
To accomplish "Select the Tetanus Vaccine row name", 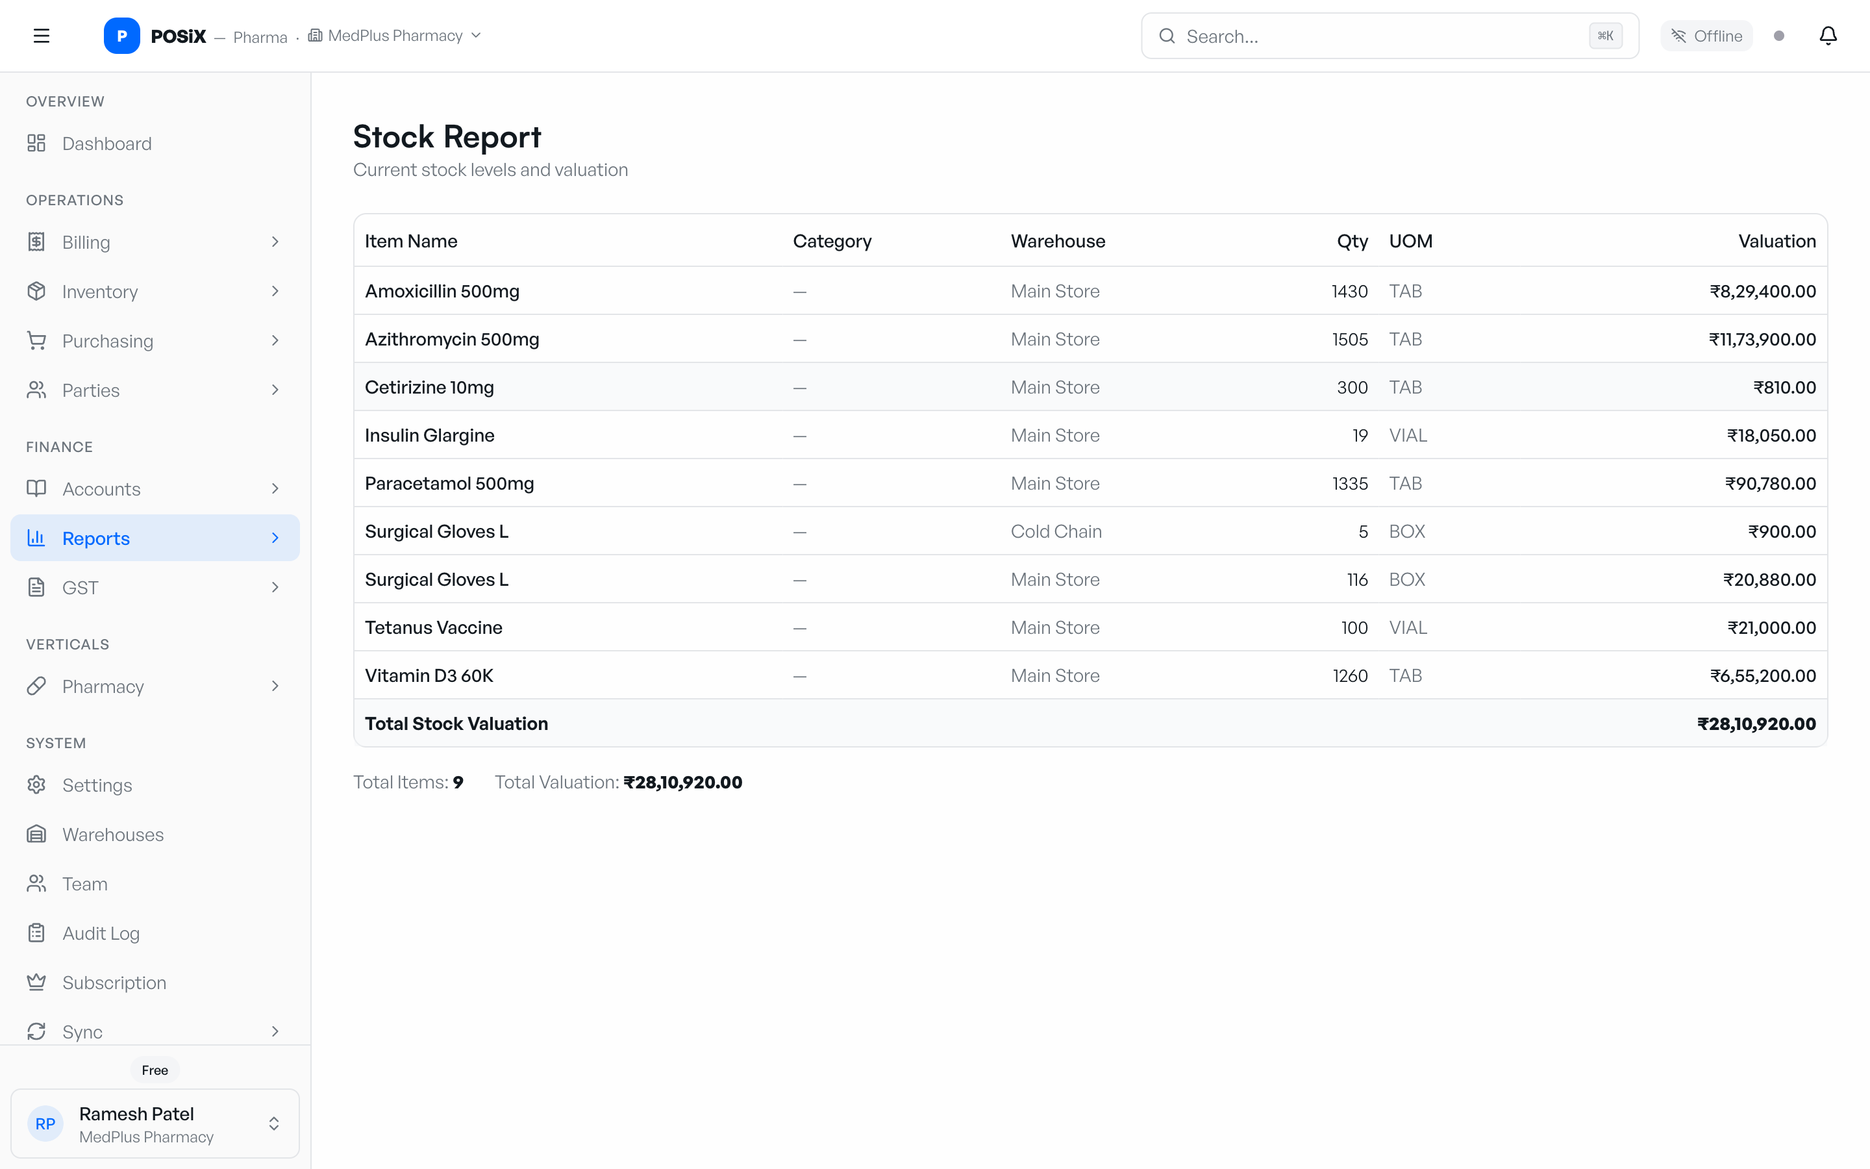I will [434, 628].
